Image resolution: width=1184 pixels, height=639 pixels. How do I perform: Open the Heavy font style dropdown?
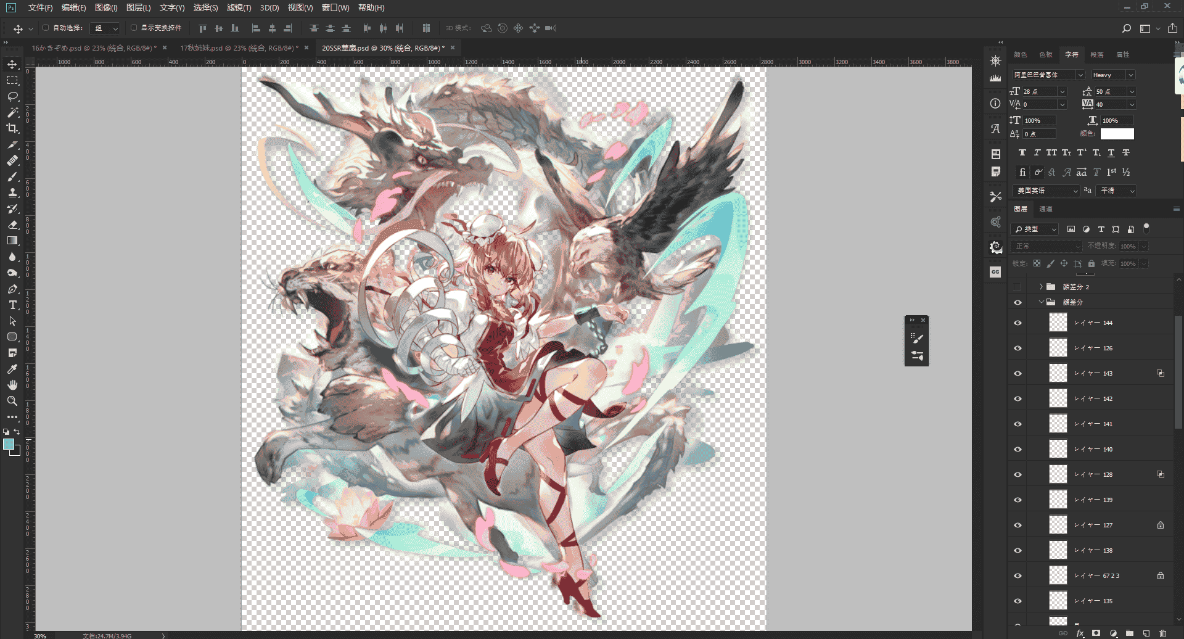1130,75
